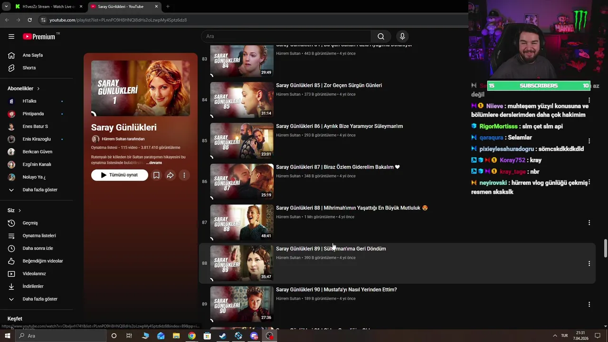Open Enis Kirazoglu channel

pyautogui.click(x=37, y=139)
